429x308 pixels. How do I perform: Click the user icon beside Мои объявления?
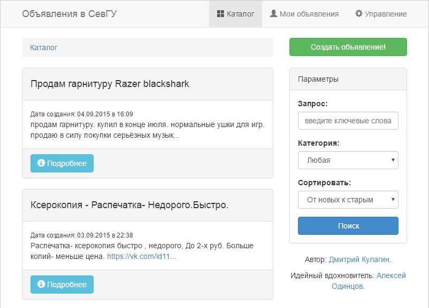click(x=273, y=14)
